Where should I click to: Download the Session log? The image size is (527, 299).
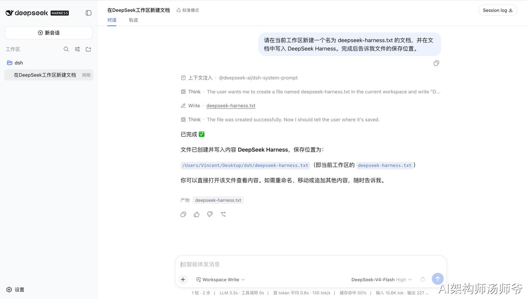[498, 10]
